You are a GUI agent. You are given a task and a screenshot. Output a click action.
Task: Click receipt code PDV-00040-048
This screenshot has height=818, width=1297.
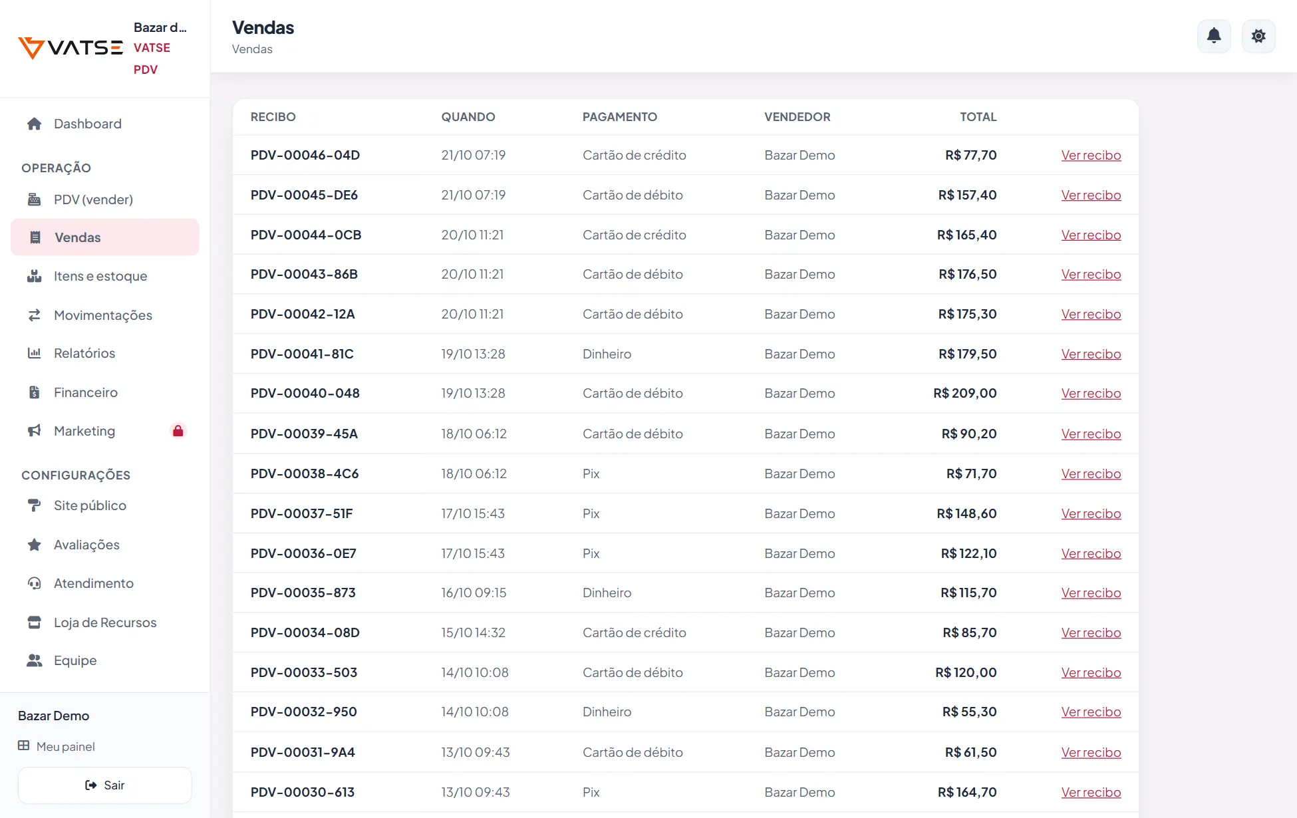305,393
